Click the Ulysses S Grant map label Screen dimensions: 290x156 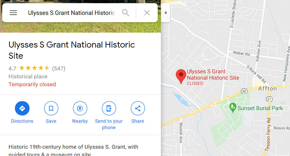(x=213, y=75)
